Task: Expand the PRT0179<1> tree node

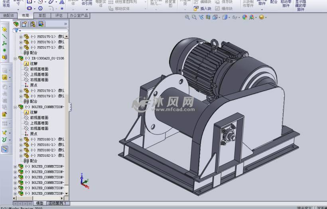Action: tap(21, 96)
